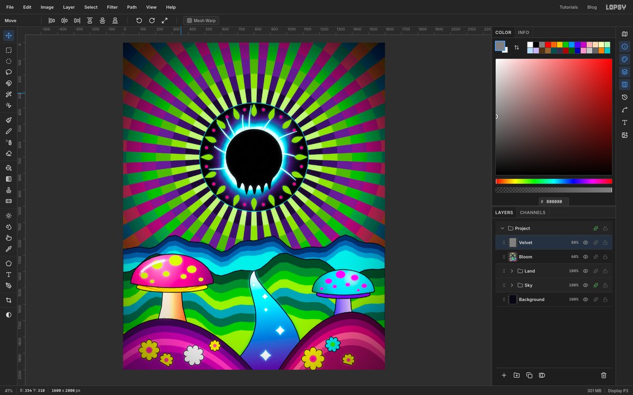The image size is (633, 395).
Task: Click the opacity alpha slider
Action: pyautogui.click(x=553, y=190)
